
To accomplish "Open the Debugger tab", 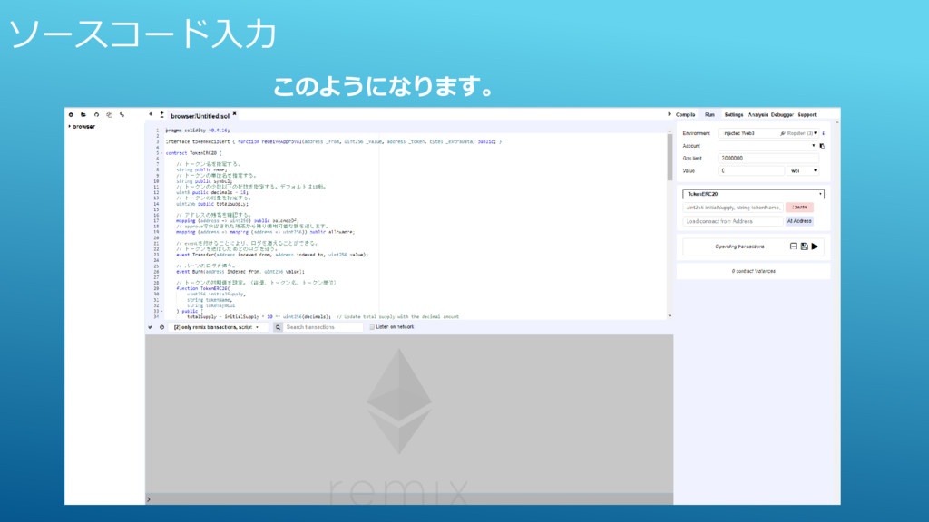I will [782, 115].
